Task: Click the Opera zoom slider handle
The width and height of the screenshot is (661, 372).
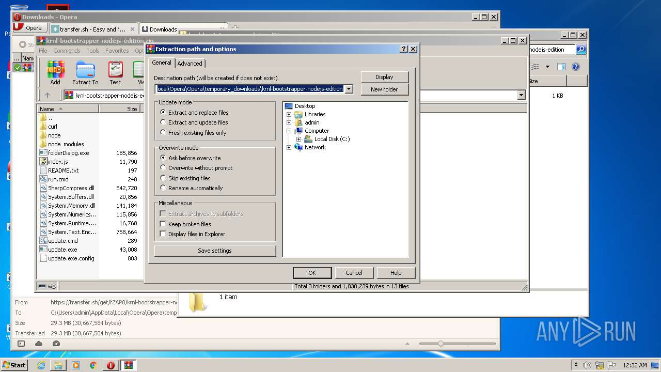Action: pos(440,344)
